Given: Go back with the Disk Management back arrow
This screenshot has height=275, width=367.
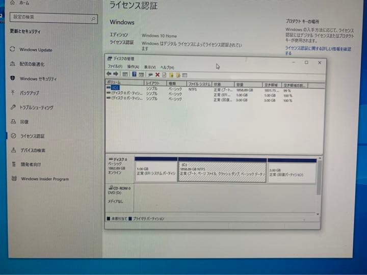Looking at the screenshot, I should (x=109, y=74).
